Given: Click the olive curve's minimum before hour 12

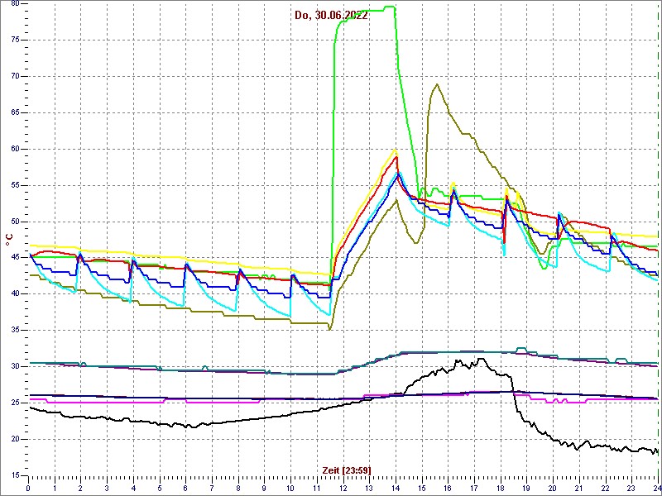Looking at the screenshot, I should pyautogui.click(x=329, y=329).
